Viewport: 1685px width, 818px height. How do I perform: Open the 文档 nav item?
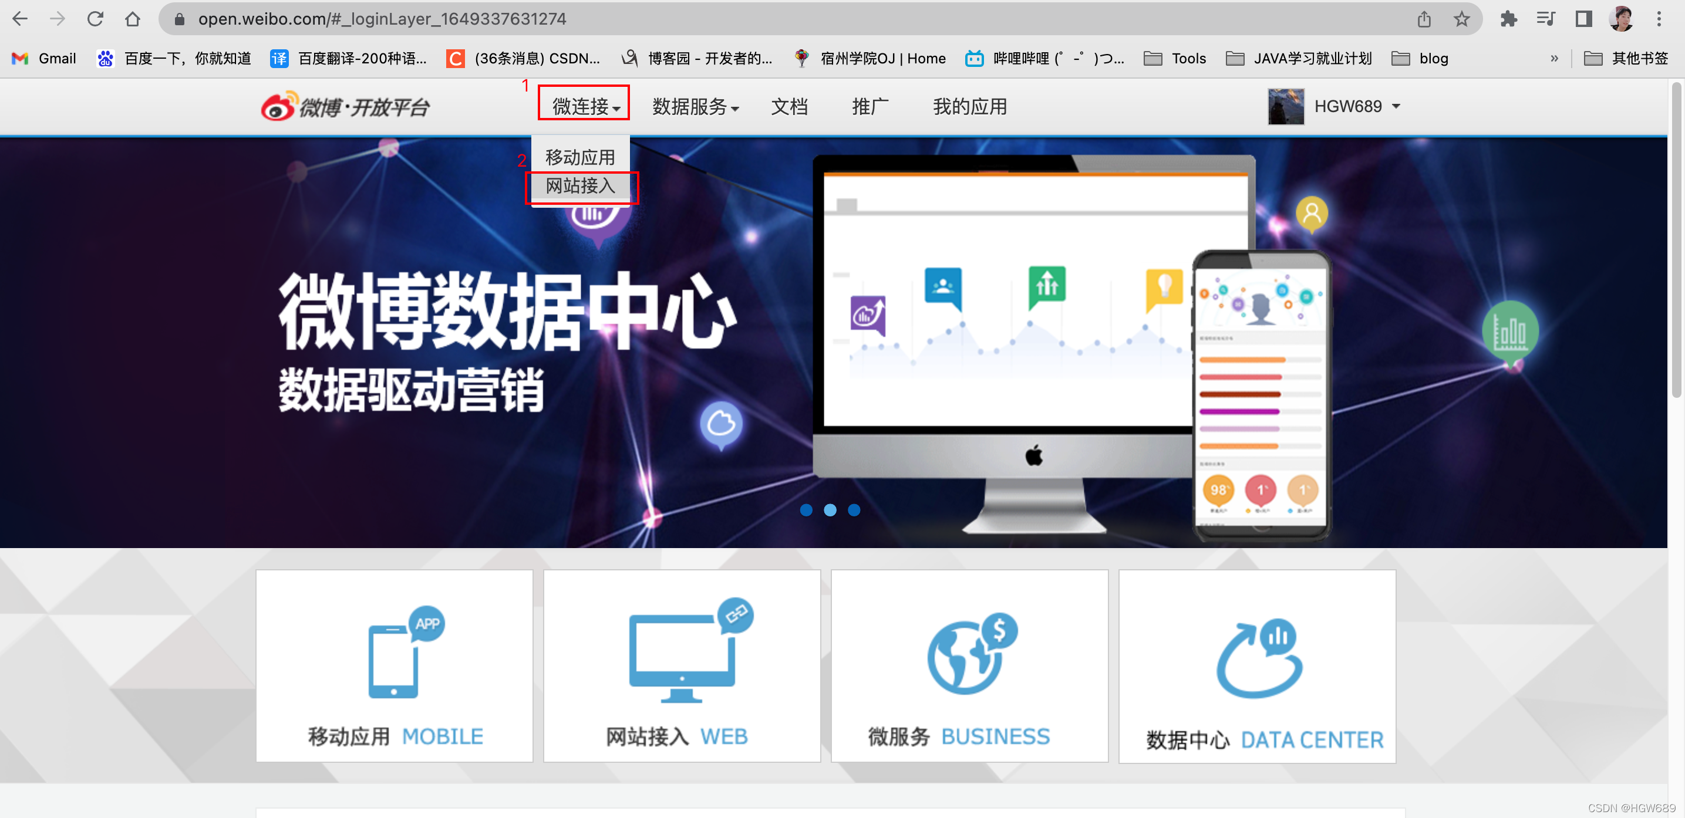click(x=789, y=106)
